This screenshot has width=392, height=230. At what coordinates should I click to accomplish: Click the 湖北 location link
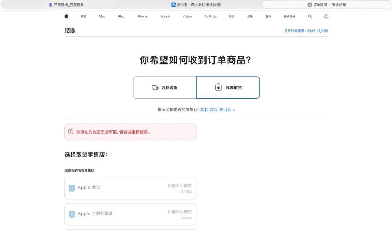(204, 110)
